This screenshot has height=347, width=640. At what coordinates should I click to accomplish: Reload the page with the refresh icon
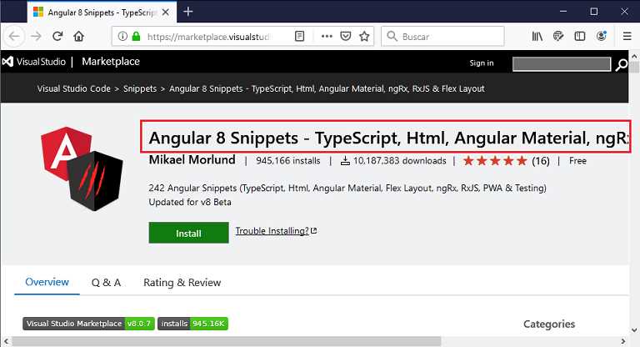[57, 37]
